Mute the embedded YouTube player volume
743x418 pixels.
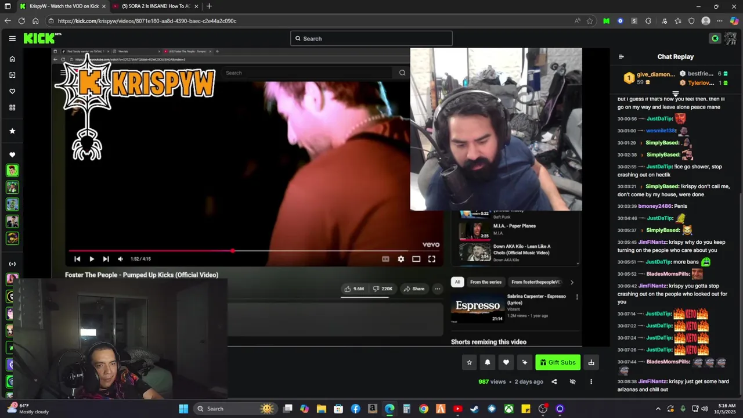pyautogui.click(x=120, y=259)
